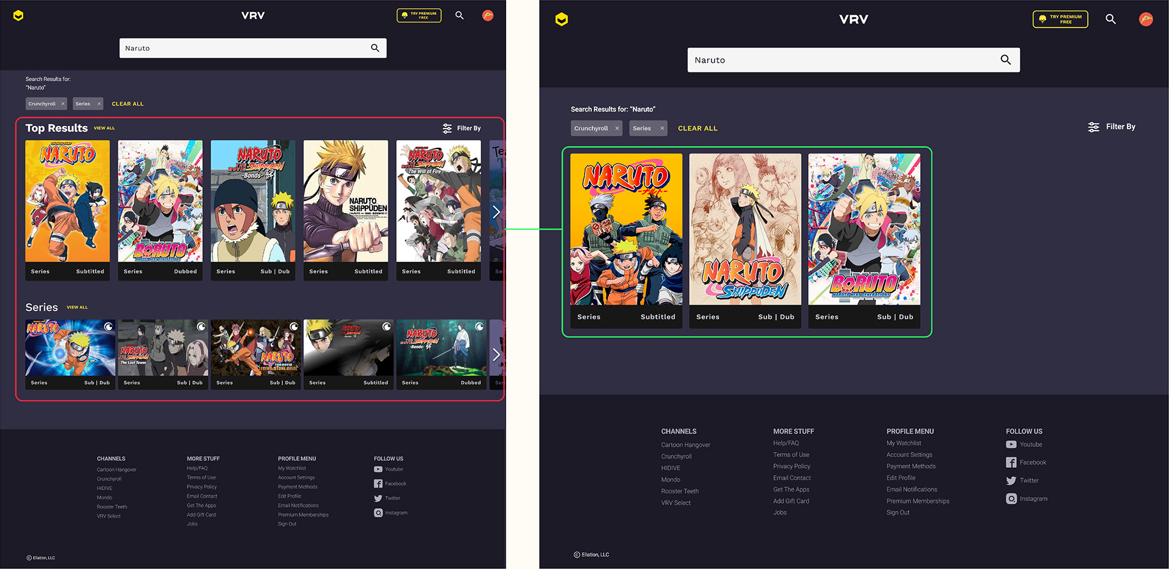This screenshot has height=569, width=1169.
Task: Submit search with magnifier inside right mockup field
Action: point(1006,60)
